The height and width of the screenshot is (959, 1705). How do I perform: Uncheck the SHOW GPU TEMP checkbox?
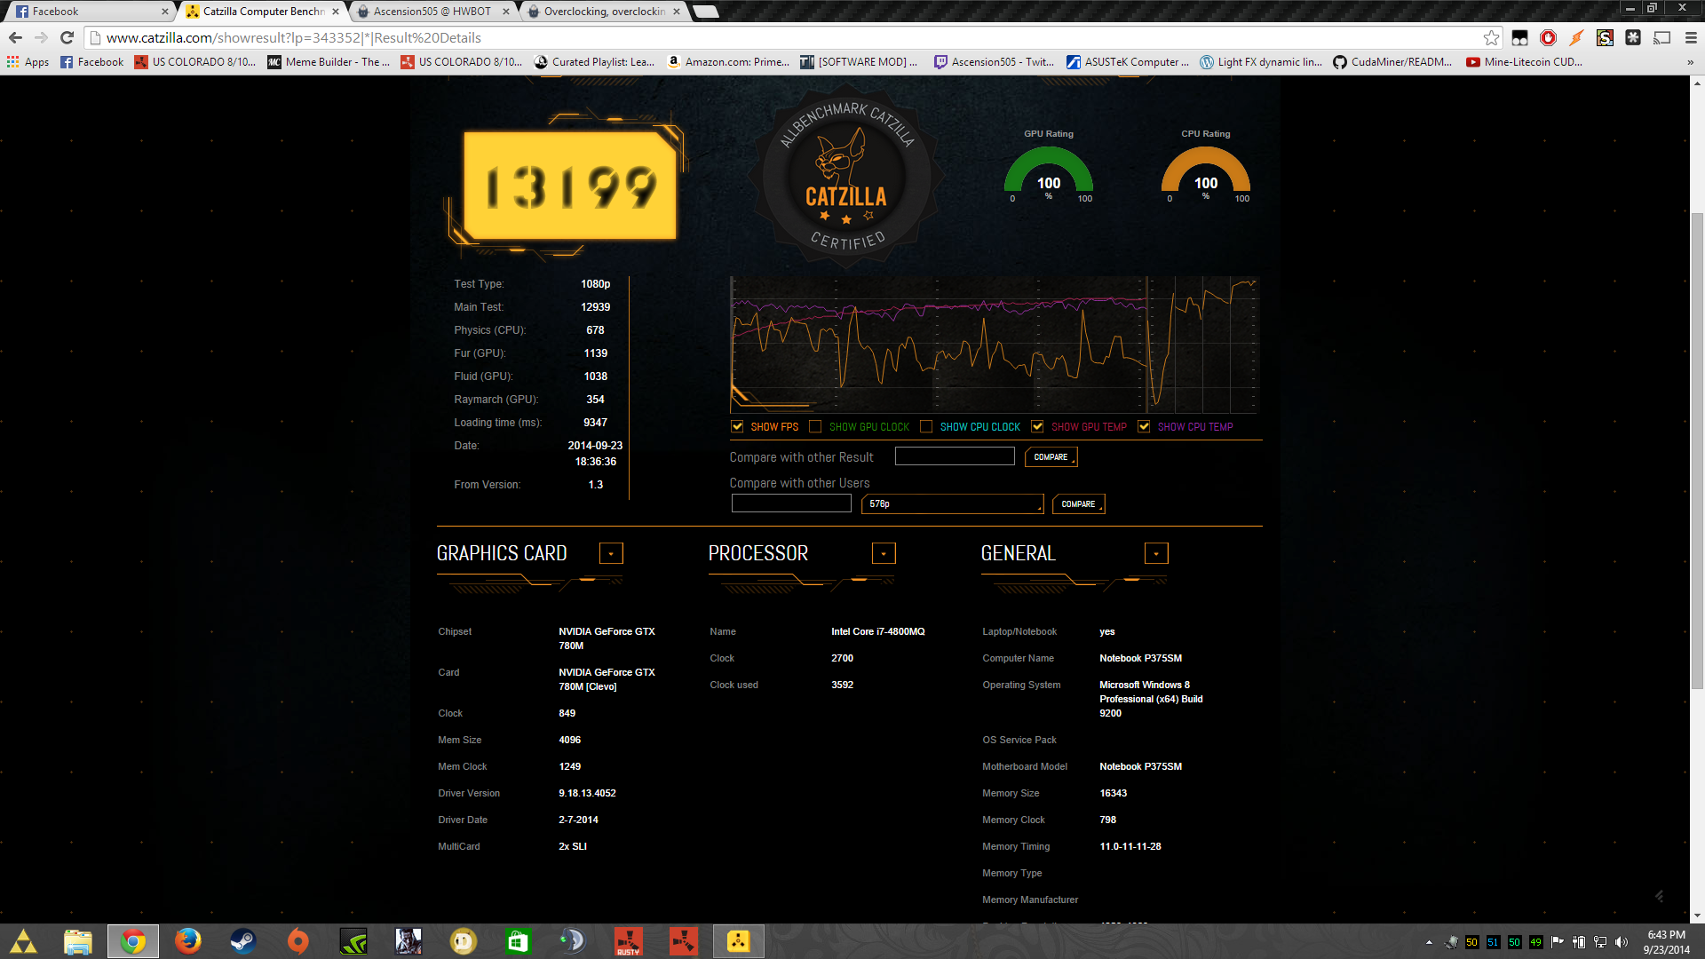coord(1037,426)
